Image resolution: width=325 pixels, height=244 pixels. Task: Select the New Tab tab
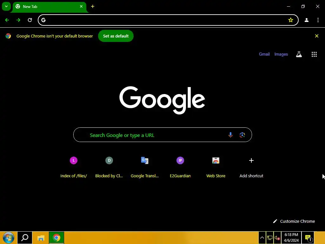coord(49,7)
